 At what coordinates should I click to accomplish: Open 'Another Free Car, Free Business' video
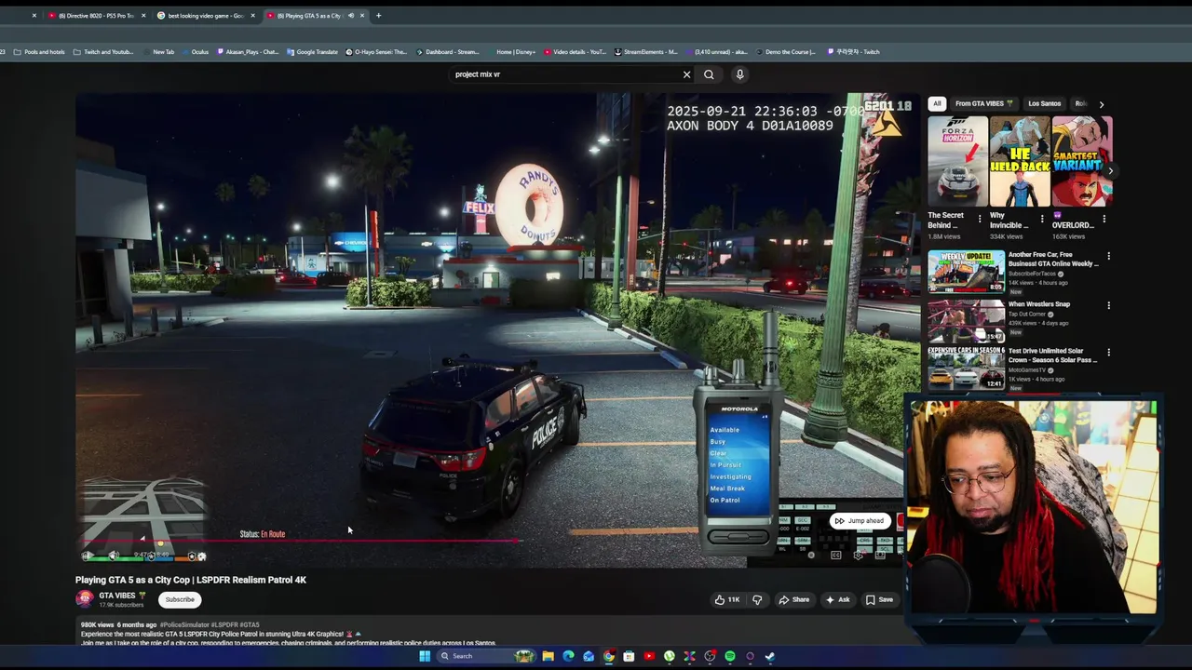point(1053,259)
